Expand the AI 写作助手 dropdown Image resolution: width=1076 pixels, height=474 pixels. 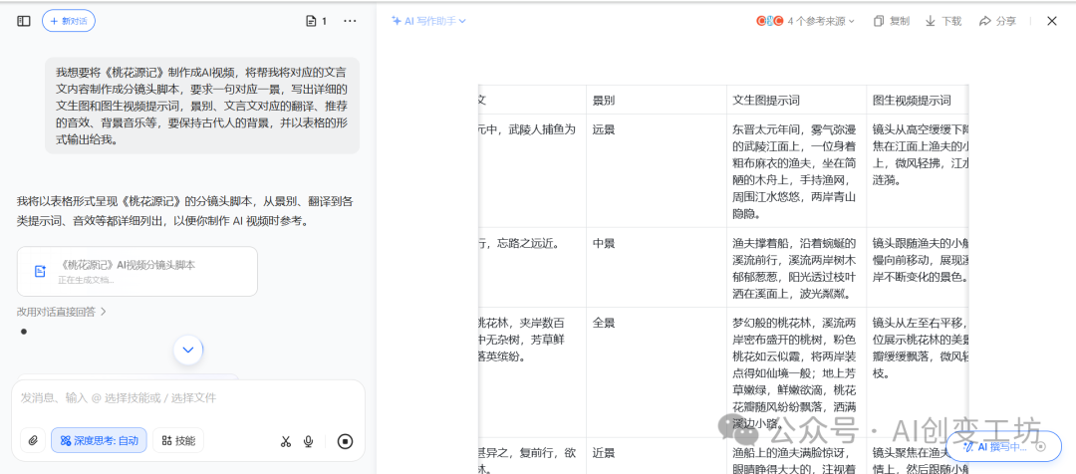[x=428, y=21]
